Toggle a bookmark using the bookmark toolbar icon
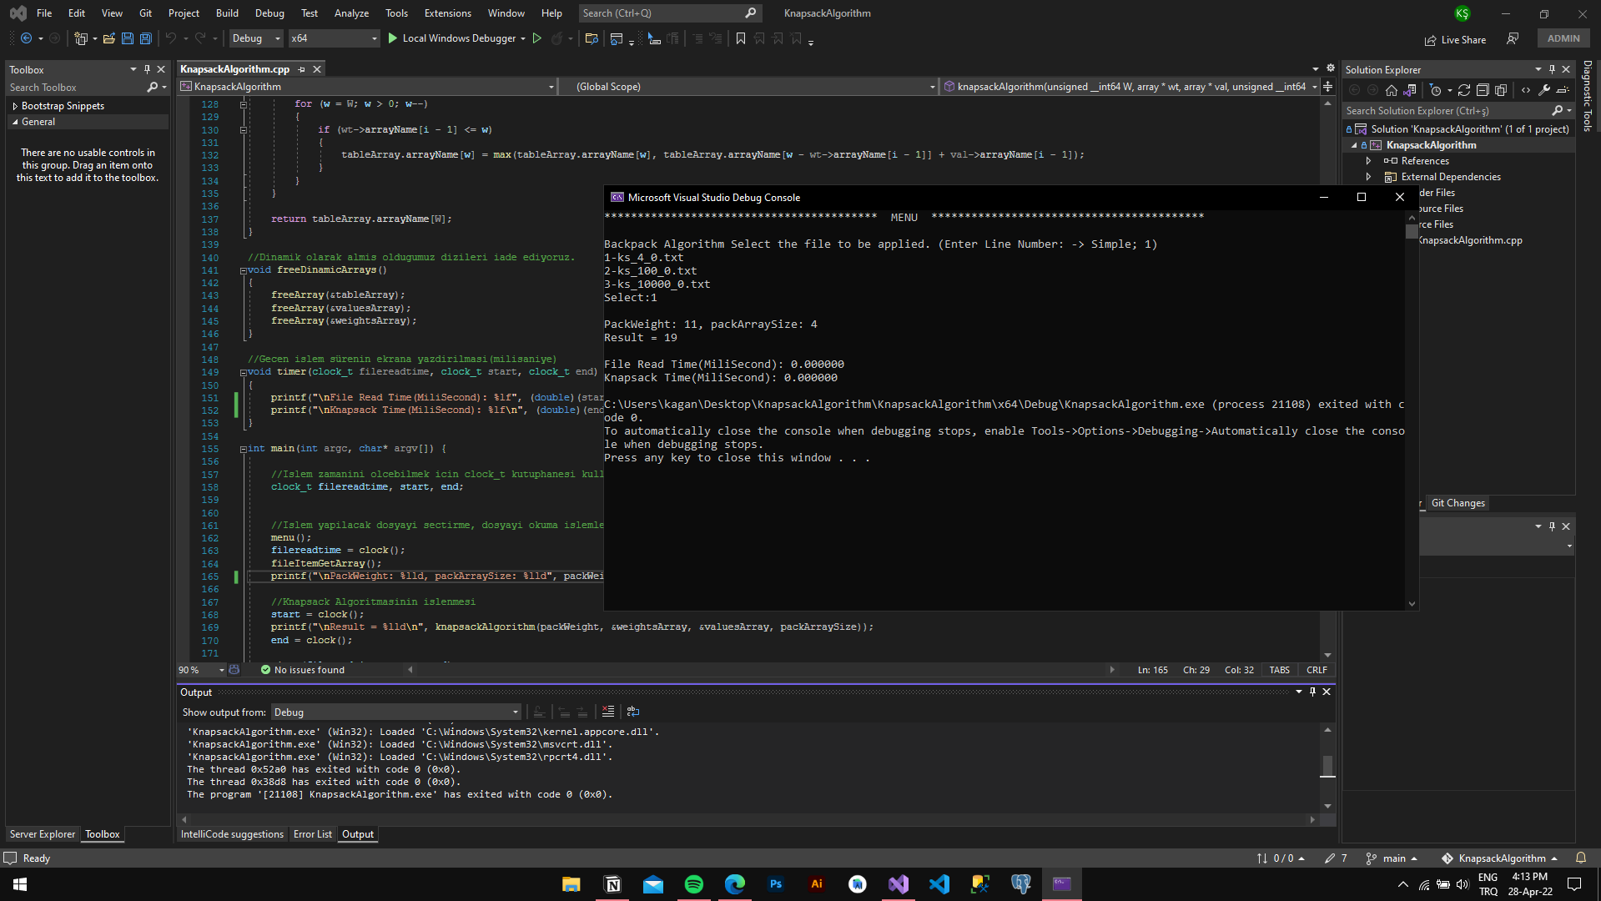Screen dimensions: 1601x901 tap(741, 38)
